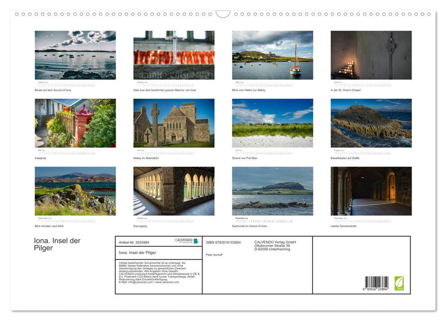This screenshot has height=321, width=446.
Task: Click the author name "Peter Aschoff"
Action: pyautogui.click(x=215, y=255)
